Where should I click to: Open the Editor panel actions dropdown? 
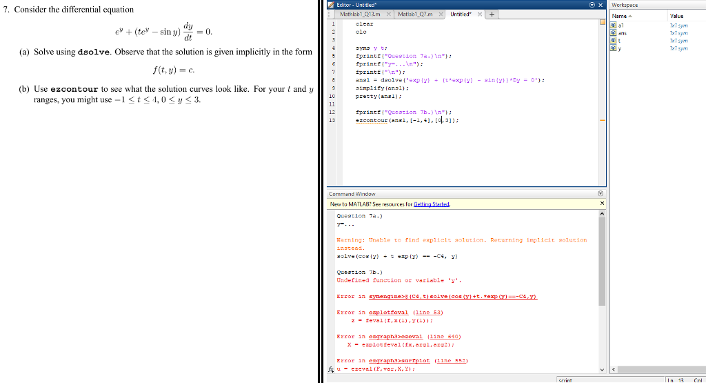point(592,5)
